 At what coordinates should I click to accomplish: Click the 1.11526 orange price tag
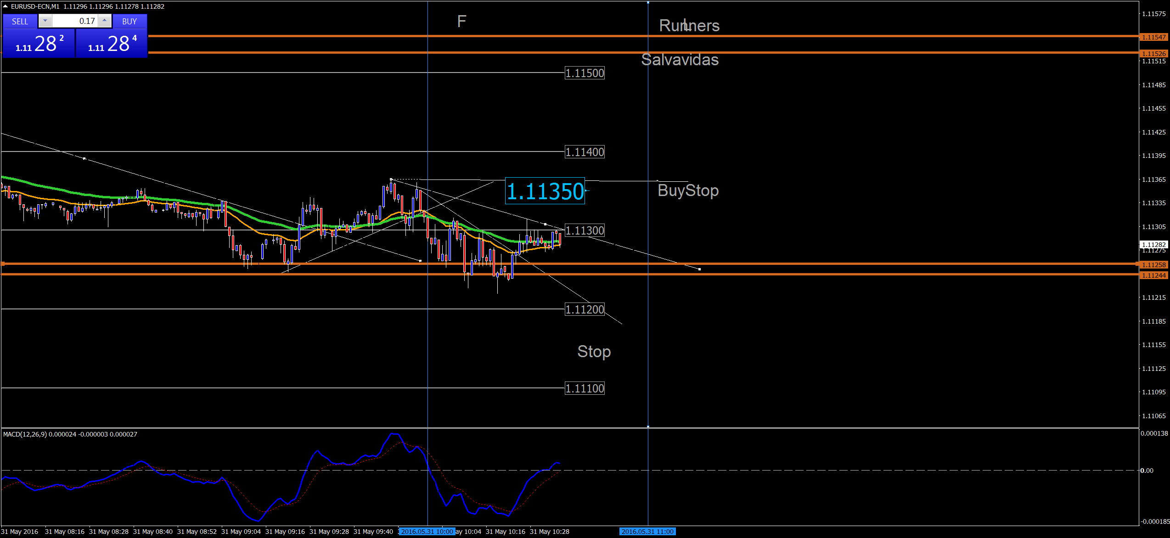(x=1153, y=53)
